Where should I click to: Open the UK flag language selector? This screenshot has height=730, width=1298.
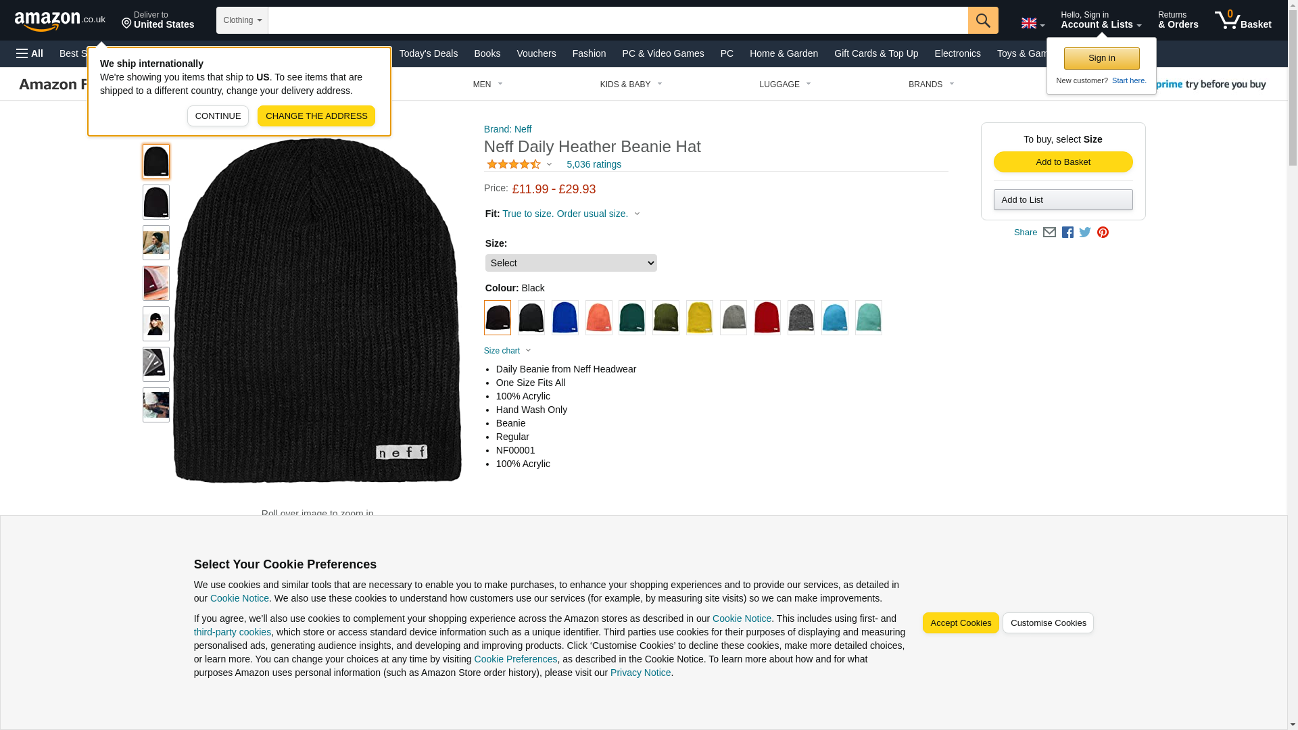click(x=1032, y=23)
